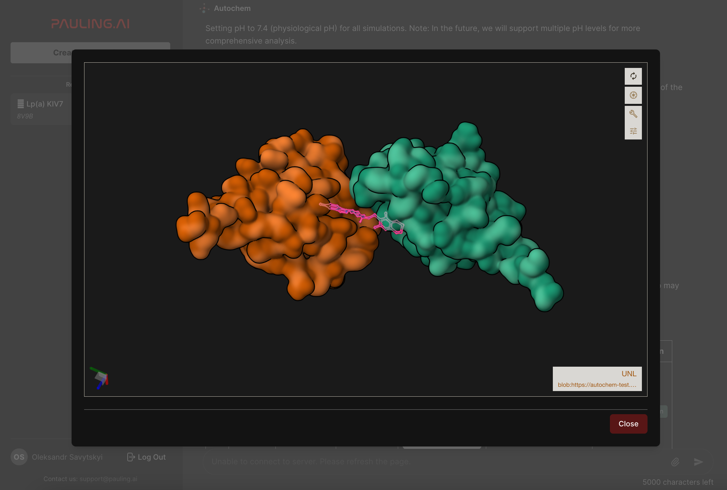Click the document icon beside Lp(a) KIV7
Viewport: 727px width, 490px height.
pyautogui.click(x=20, y=104)
